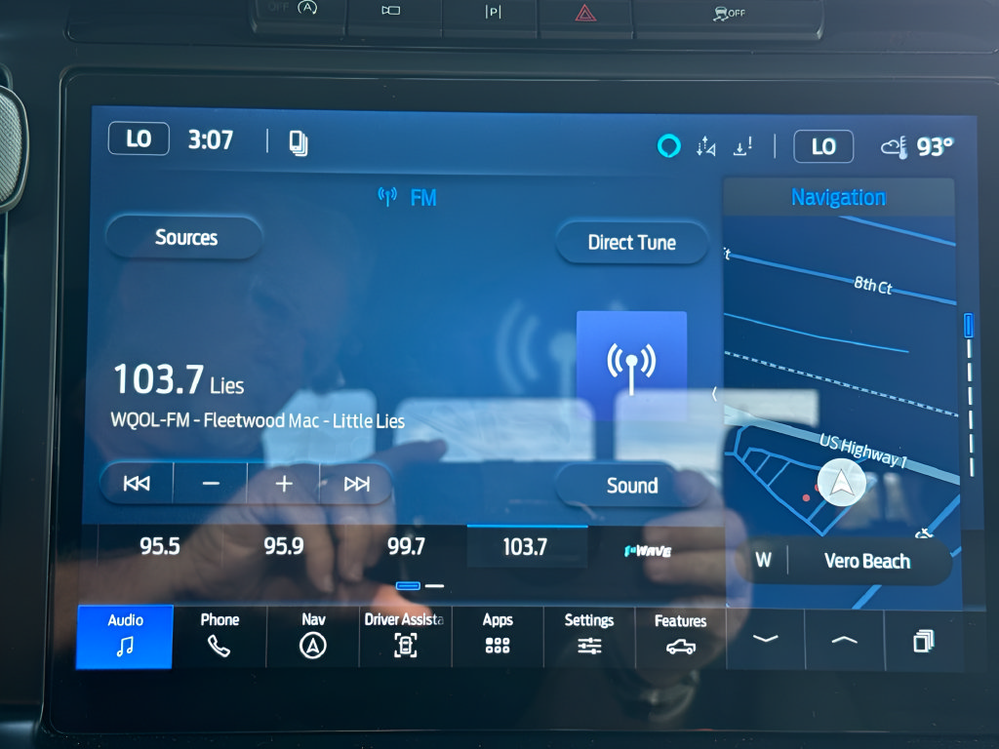Open the Phone menu
Image resolution: width=999 pixels, height=749 pixels.
click(x=220, y=636)
